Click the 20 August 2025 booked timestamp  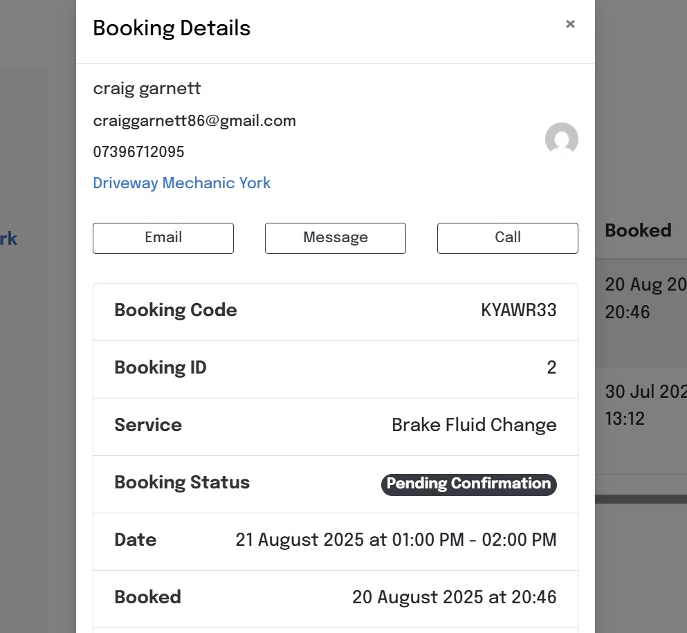pyautogui.click(x=454, y=597)
